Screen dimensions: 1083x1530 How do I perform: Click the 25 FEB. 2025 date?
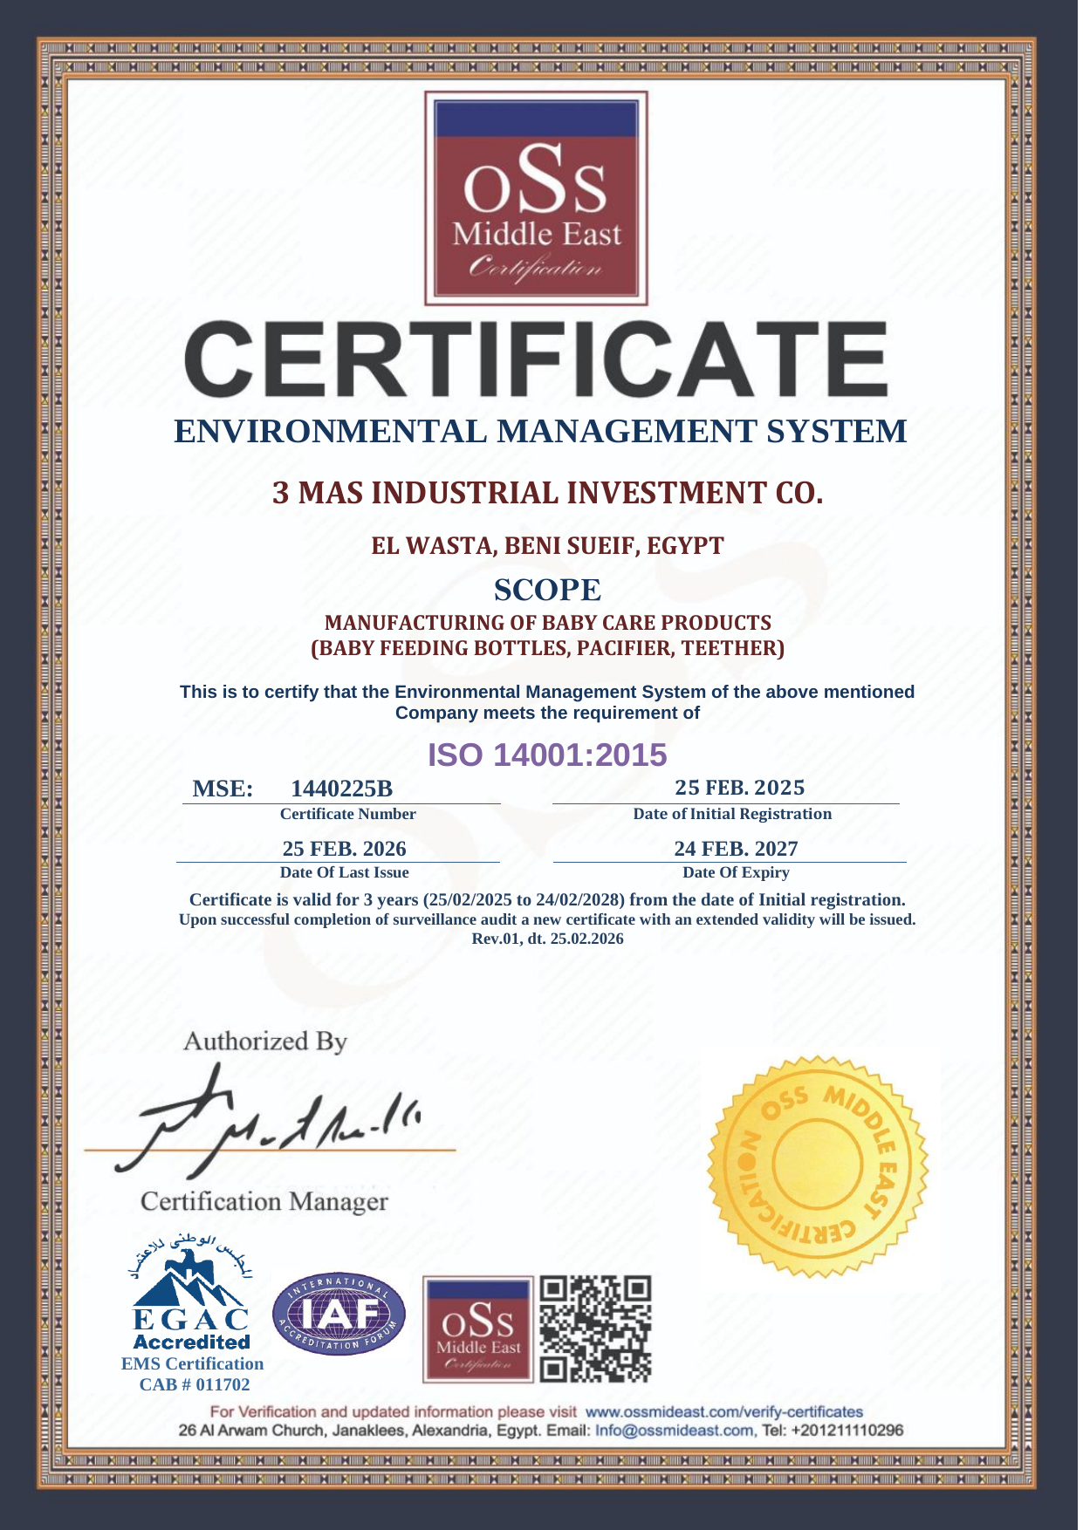click(x=740, y=788)
